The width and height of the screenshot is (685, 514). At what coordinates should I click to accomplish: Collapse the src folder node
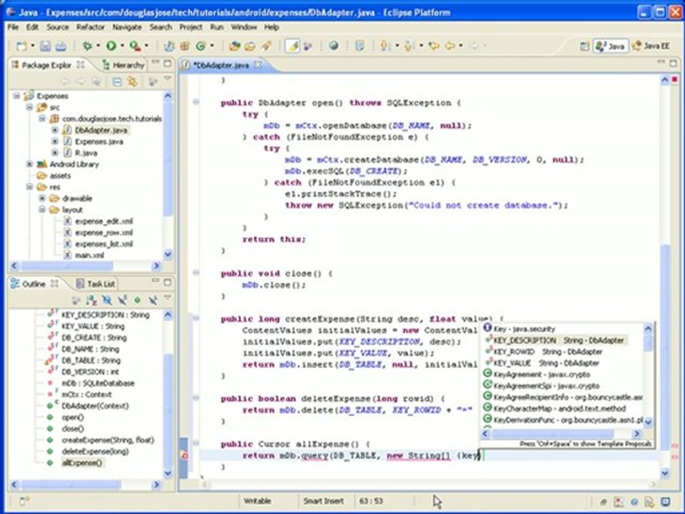tap(29, 107)
